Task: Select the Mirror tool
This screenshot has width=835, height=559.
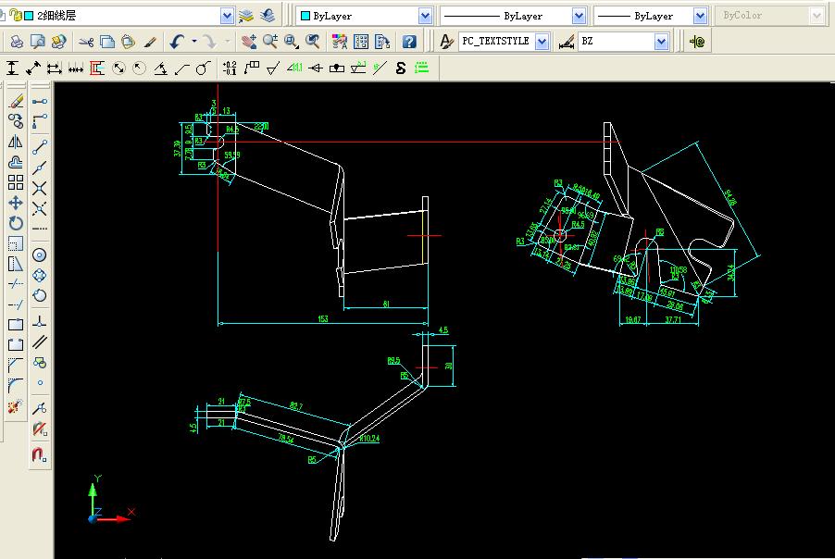Action: coord(16,142)
